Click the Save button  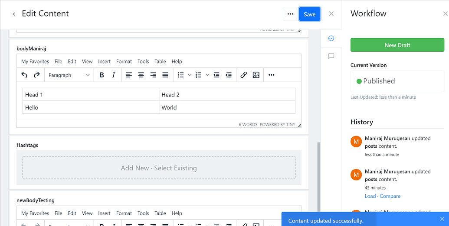point(309,14)
